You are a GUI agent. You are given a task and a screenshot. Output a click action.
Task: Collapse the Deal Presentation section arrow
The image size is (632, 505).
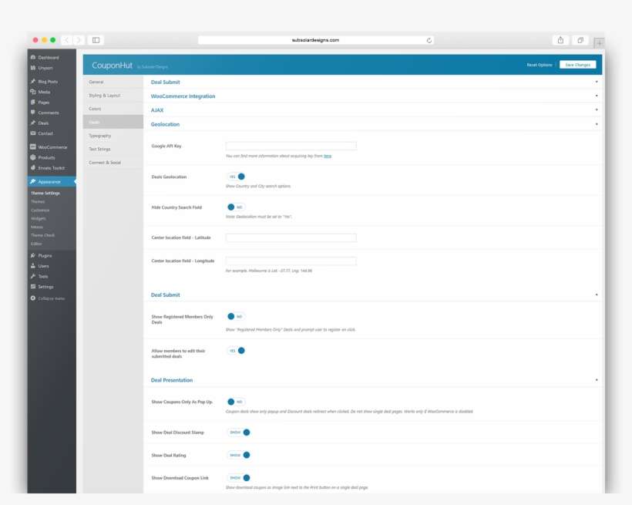(x=597, y=380)
